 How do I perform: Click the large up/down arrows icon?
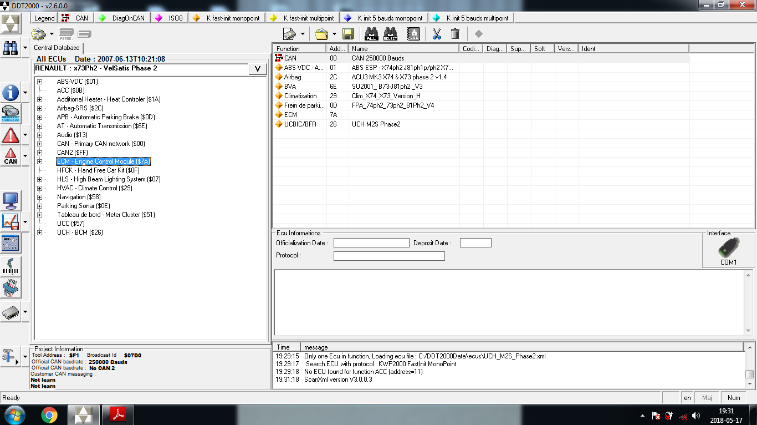11,24
